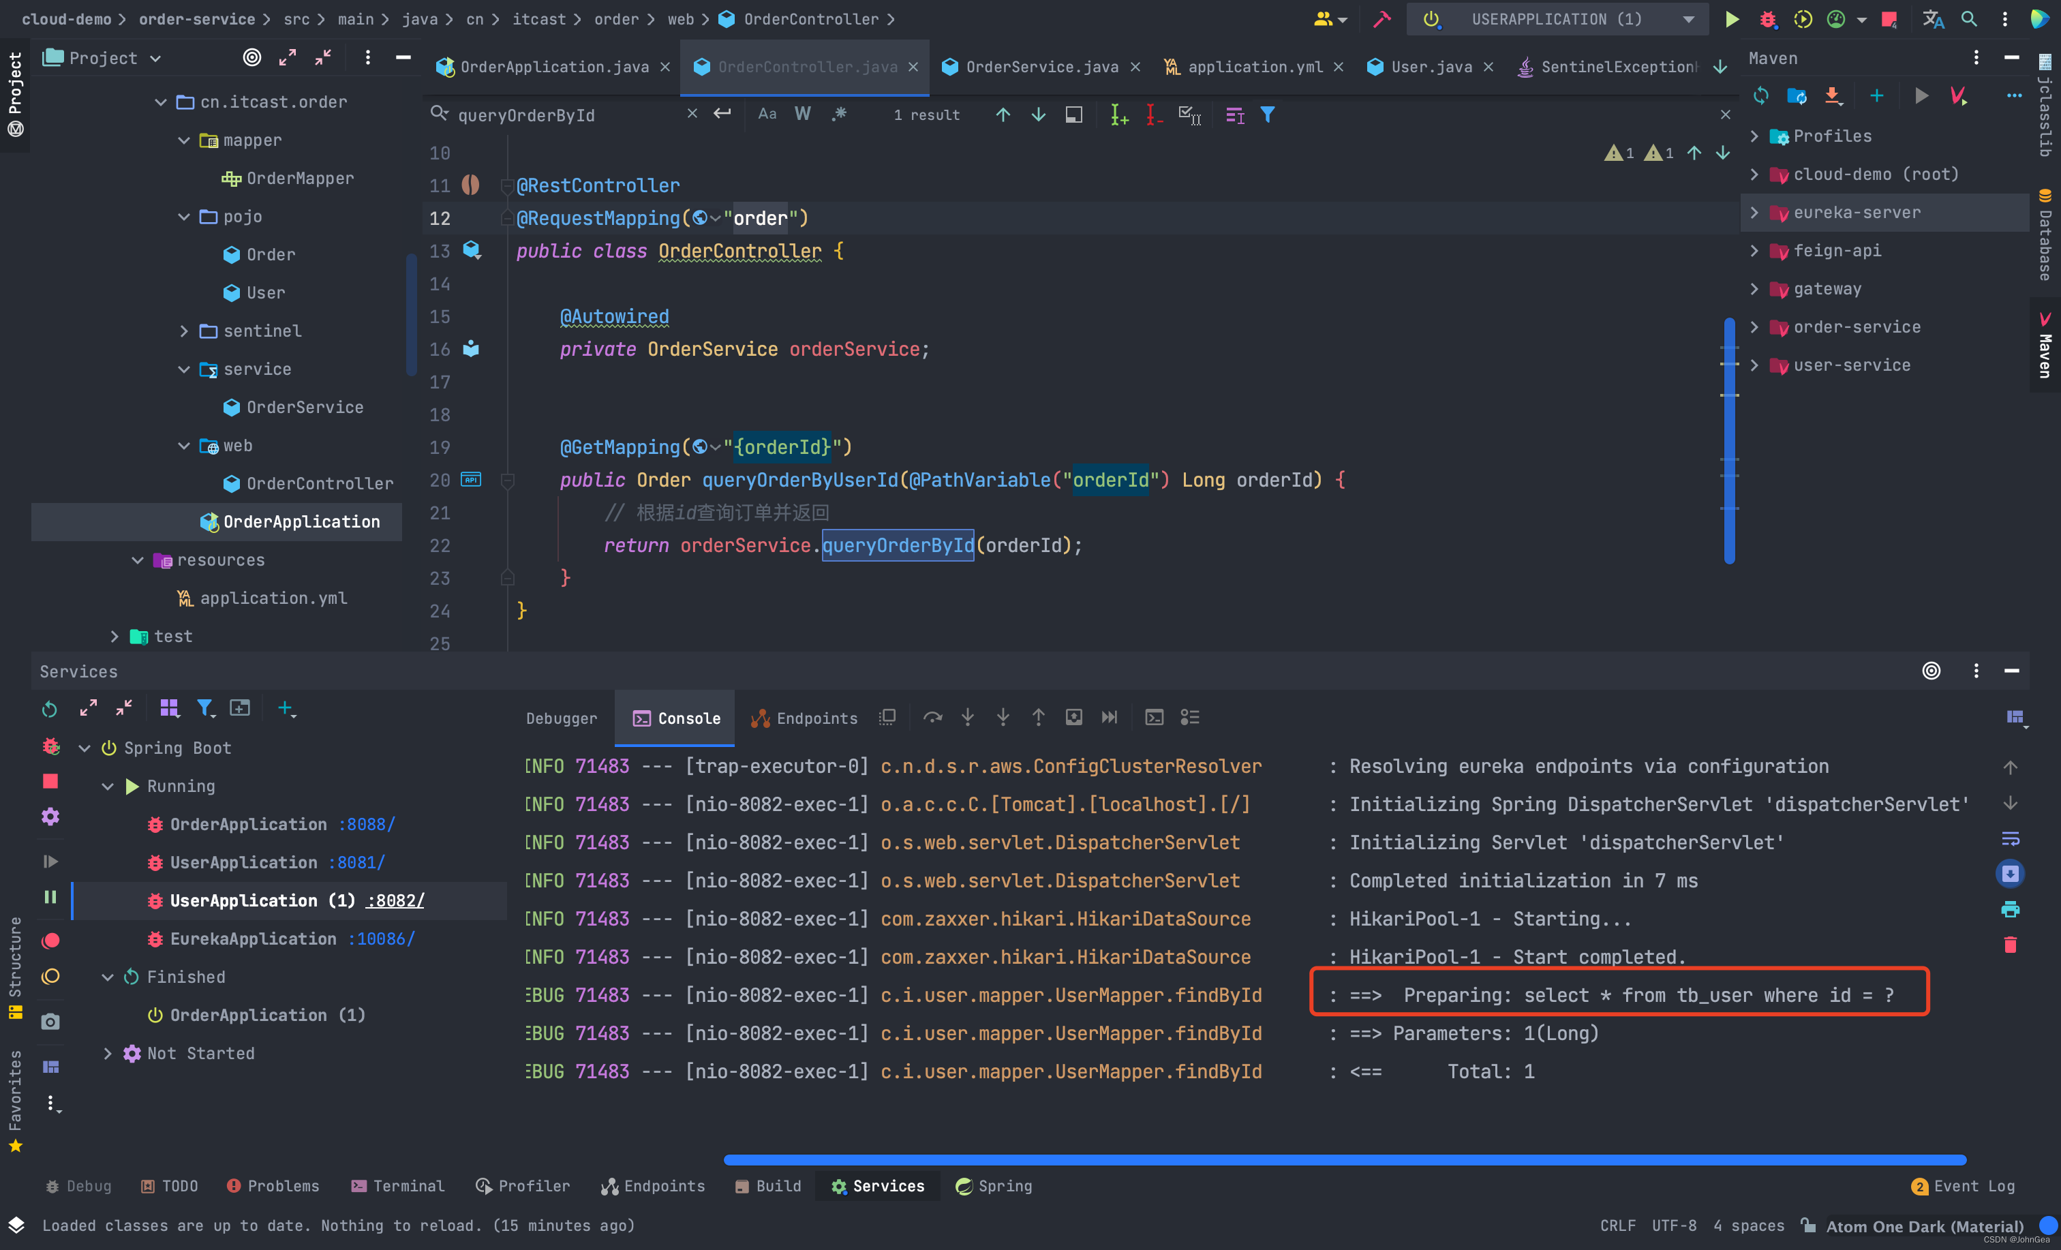Toggle Words W option in search bar
This screenshot has height=1250, width=2061.
point(803,115)
